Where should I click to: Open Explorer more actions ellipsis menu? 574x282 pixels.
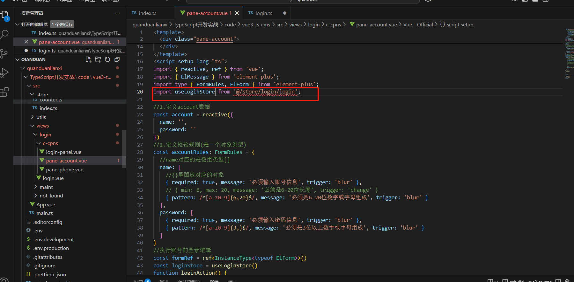coord(117,13)
